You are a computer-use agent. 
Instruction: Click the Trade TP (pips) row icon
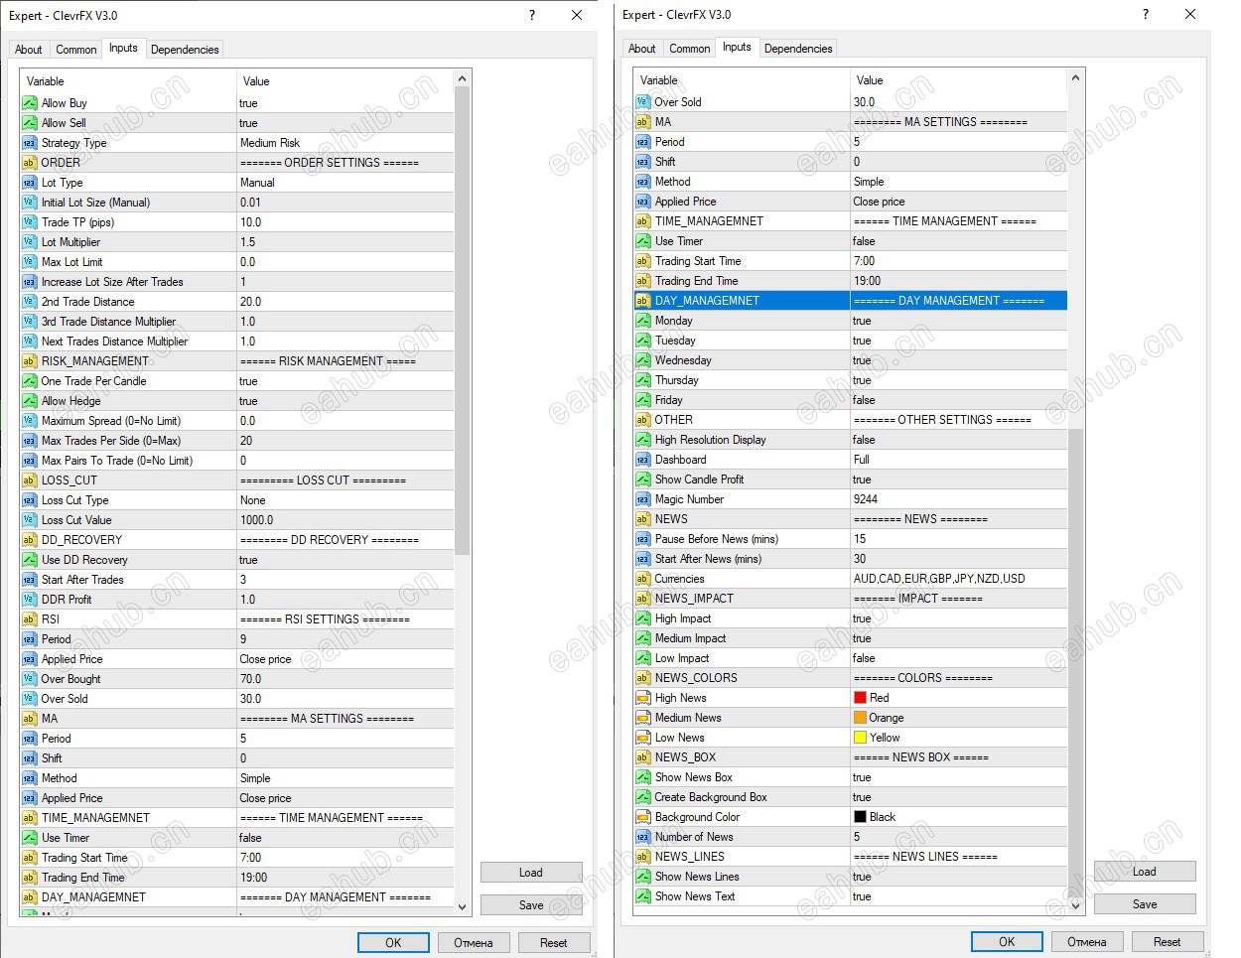click(x=29, y=222)
